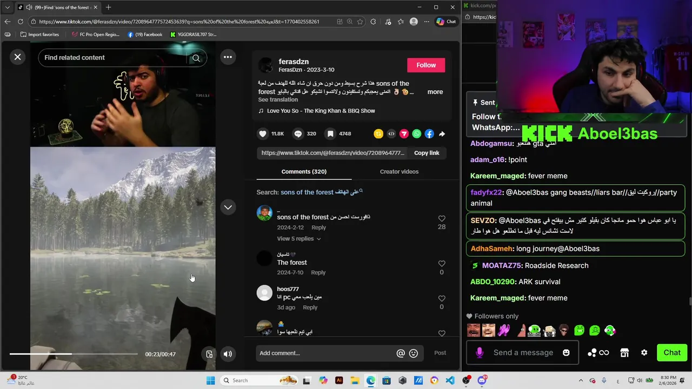Open Import favorites bookmark
The height and width of the screenshot is (389, 692).
(x=39, y=35)
